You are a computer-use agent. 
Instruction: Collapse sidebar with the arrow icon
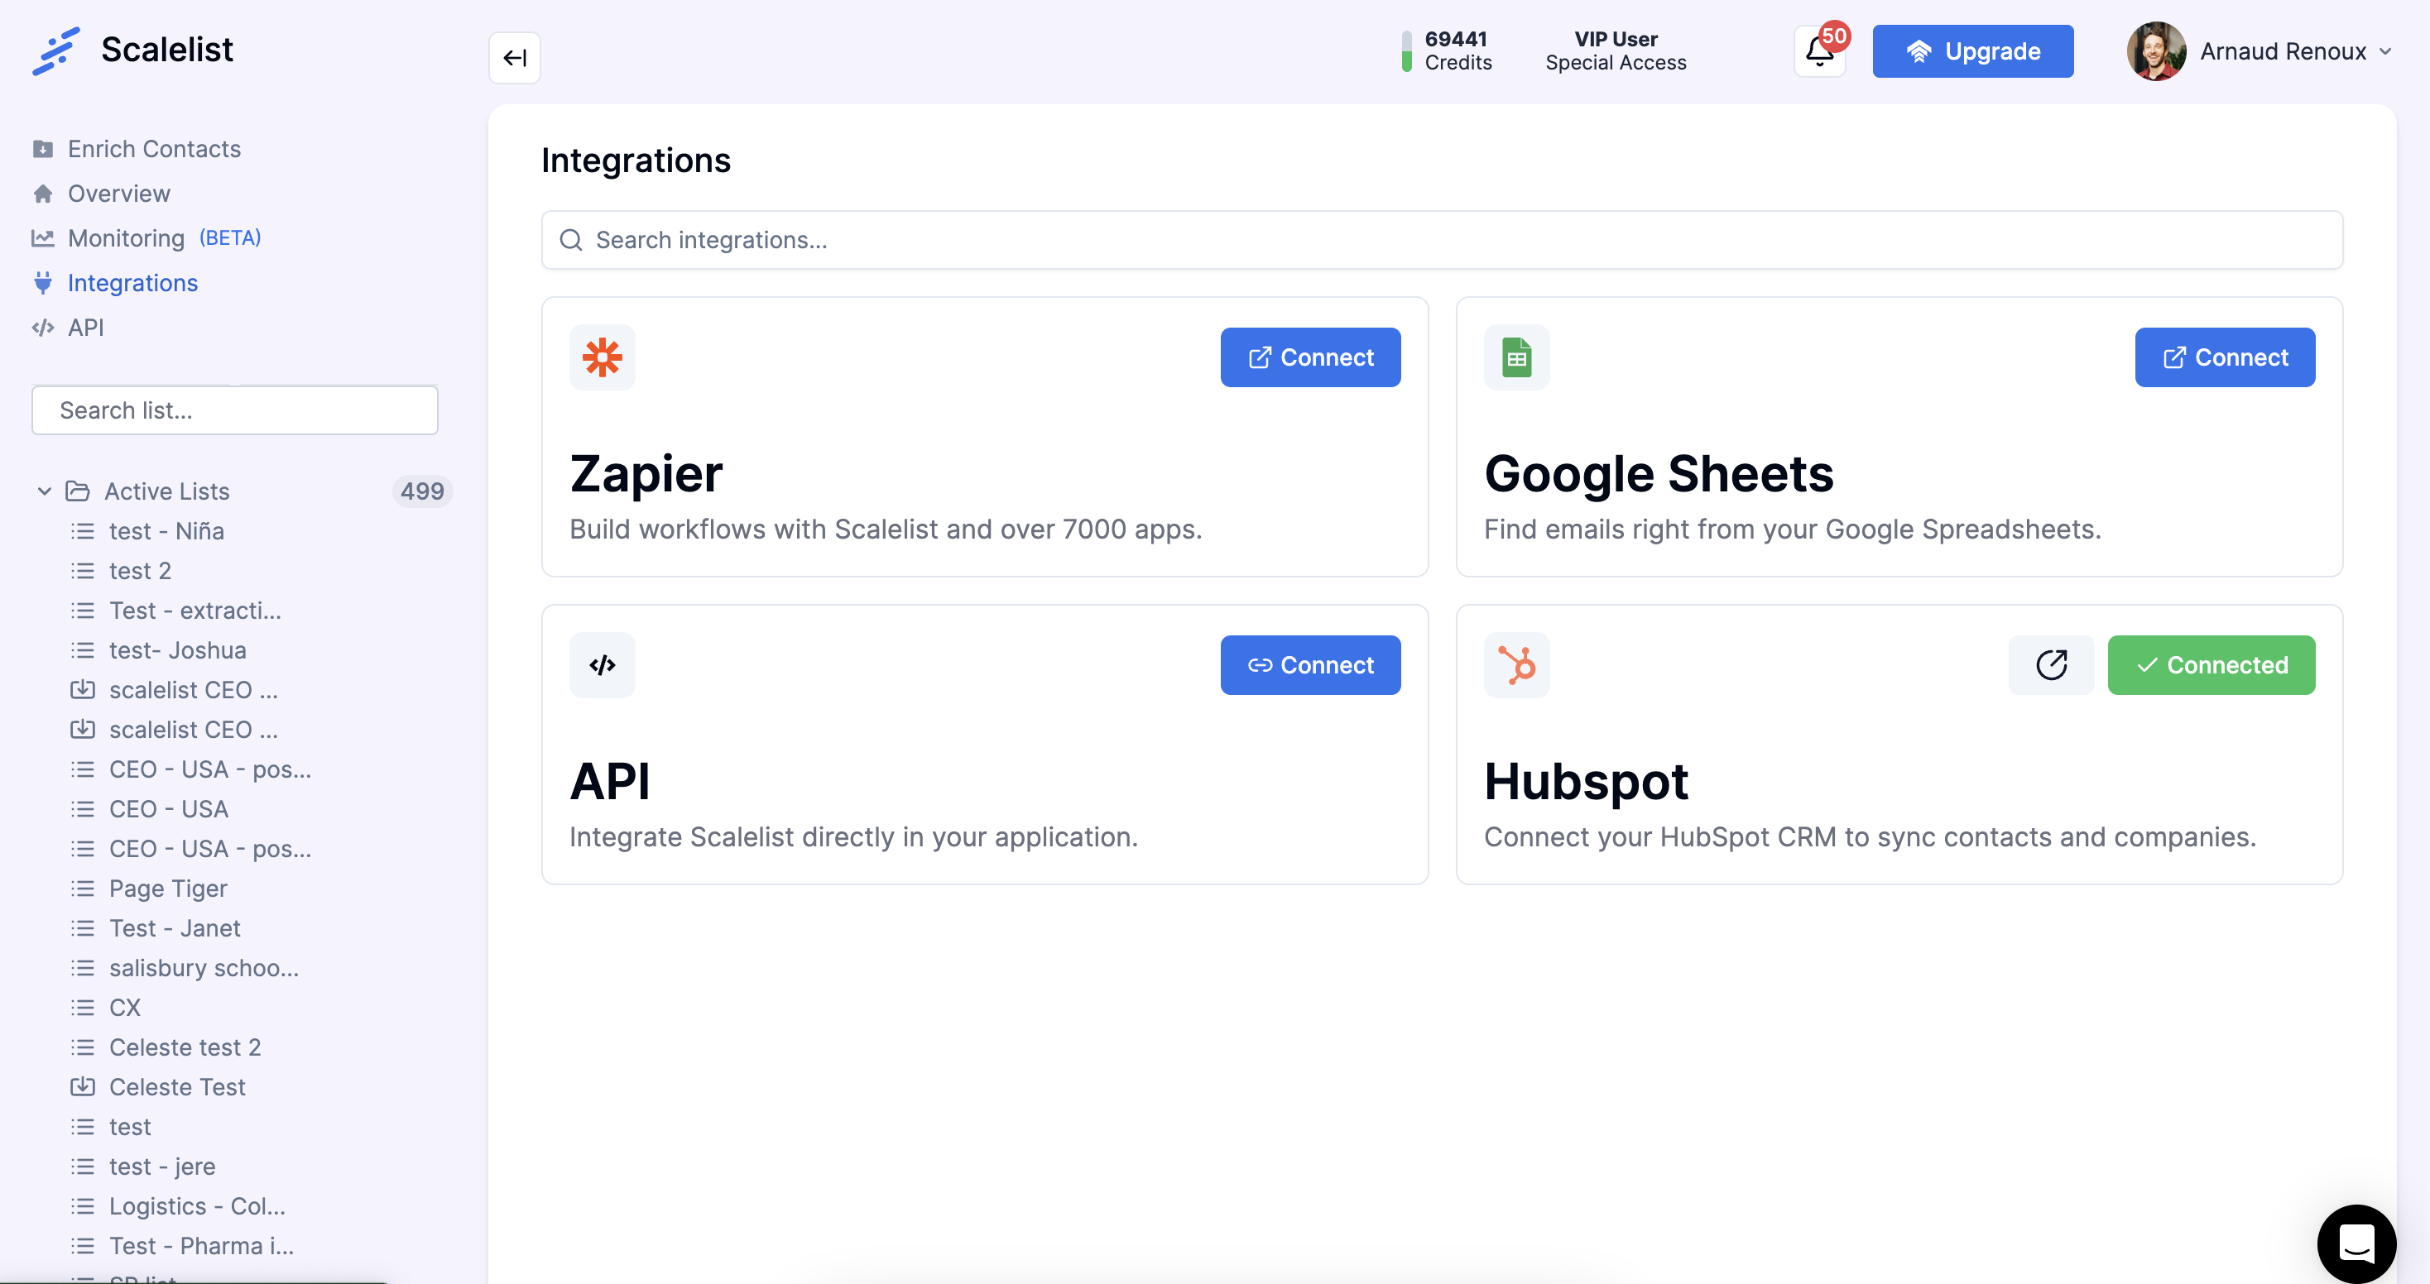(x=514, y=58)
